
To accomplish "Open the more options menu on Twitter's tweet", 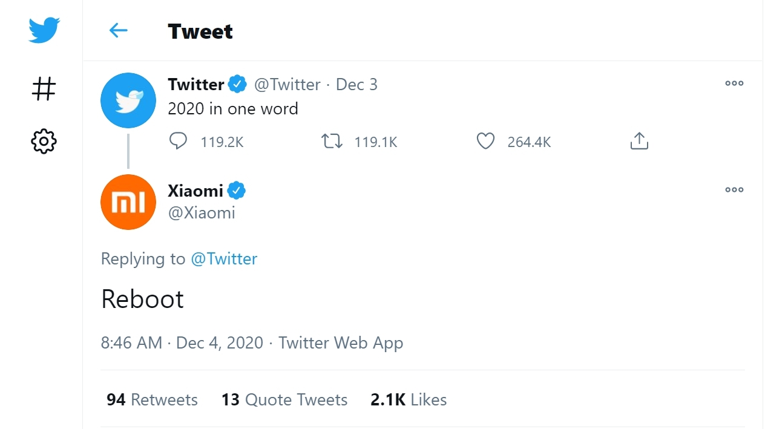I will click(x=734, y=84).
